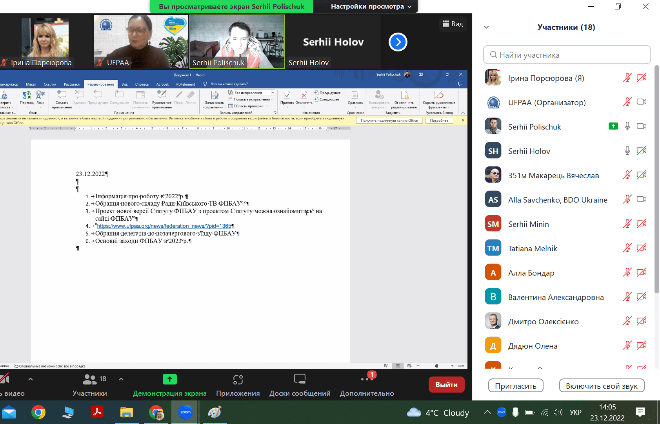
Task: Expand participants options caret next to 18
Action: 121,379
